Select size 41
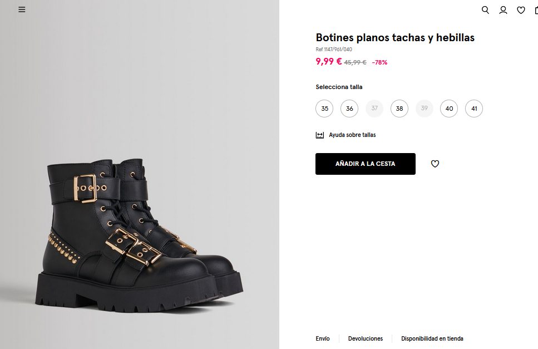Image resolution: width=538 pixels, height=349 pixels. point(474,109)
